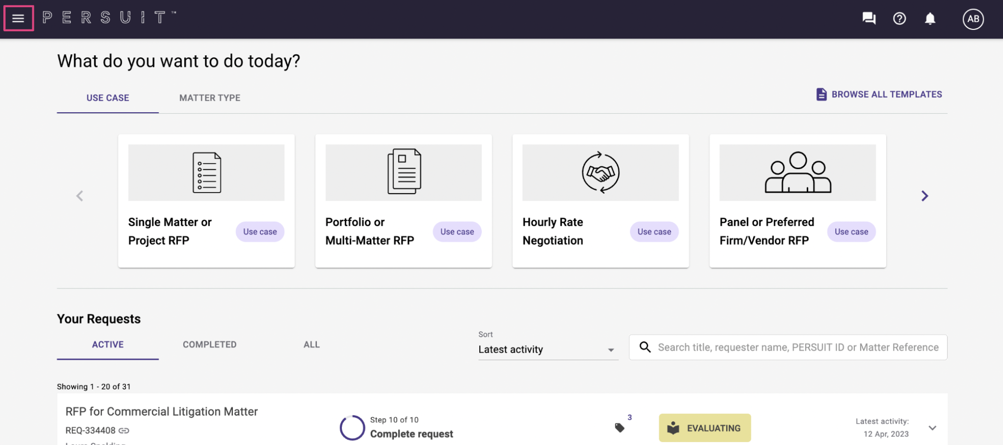Image resolution: width=1003 pixels, height=445 pixels.
Task: Open the hamburger navigation menu
Action: pos(18,18)
